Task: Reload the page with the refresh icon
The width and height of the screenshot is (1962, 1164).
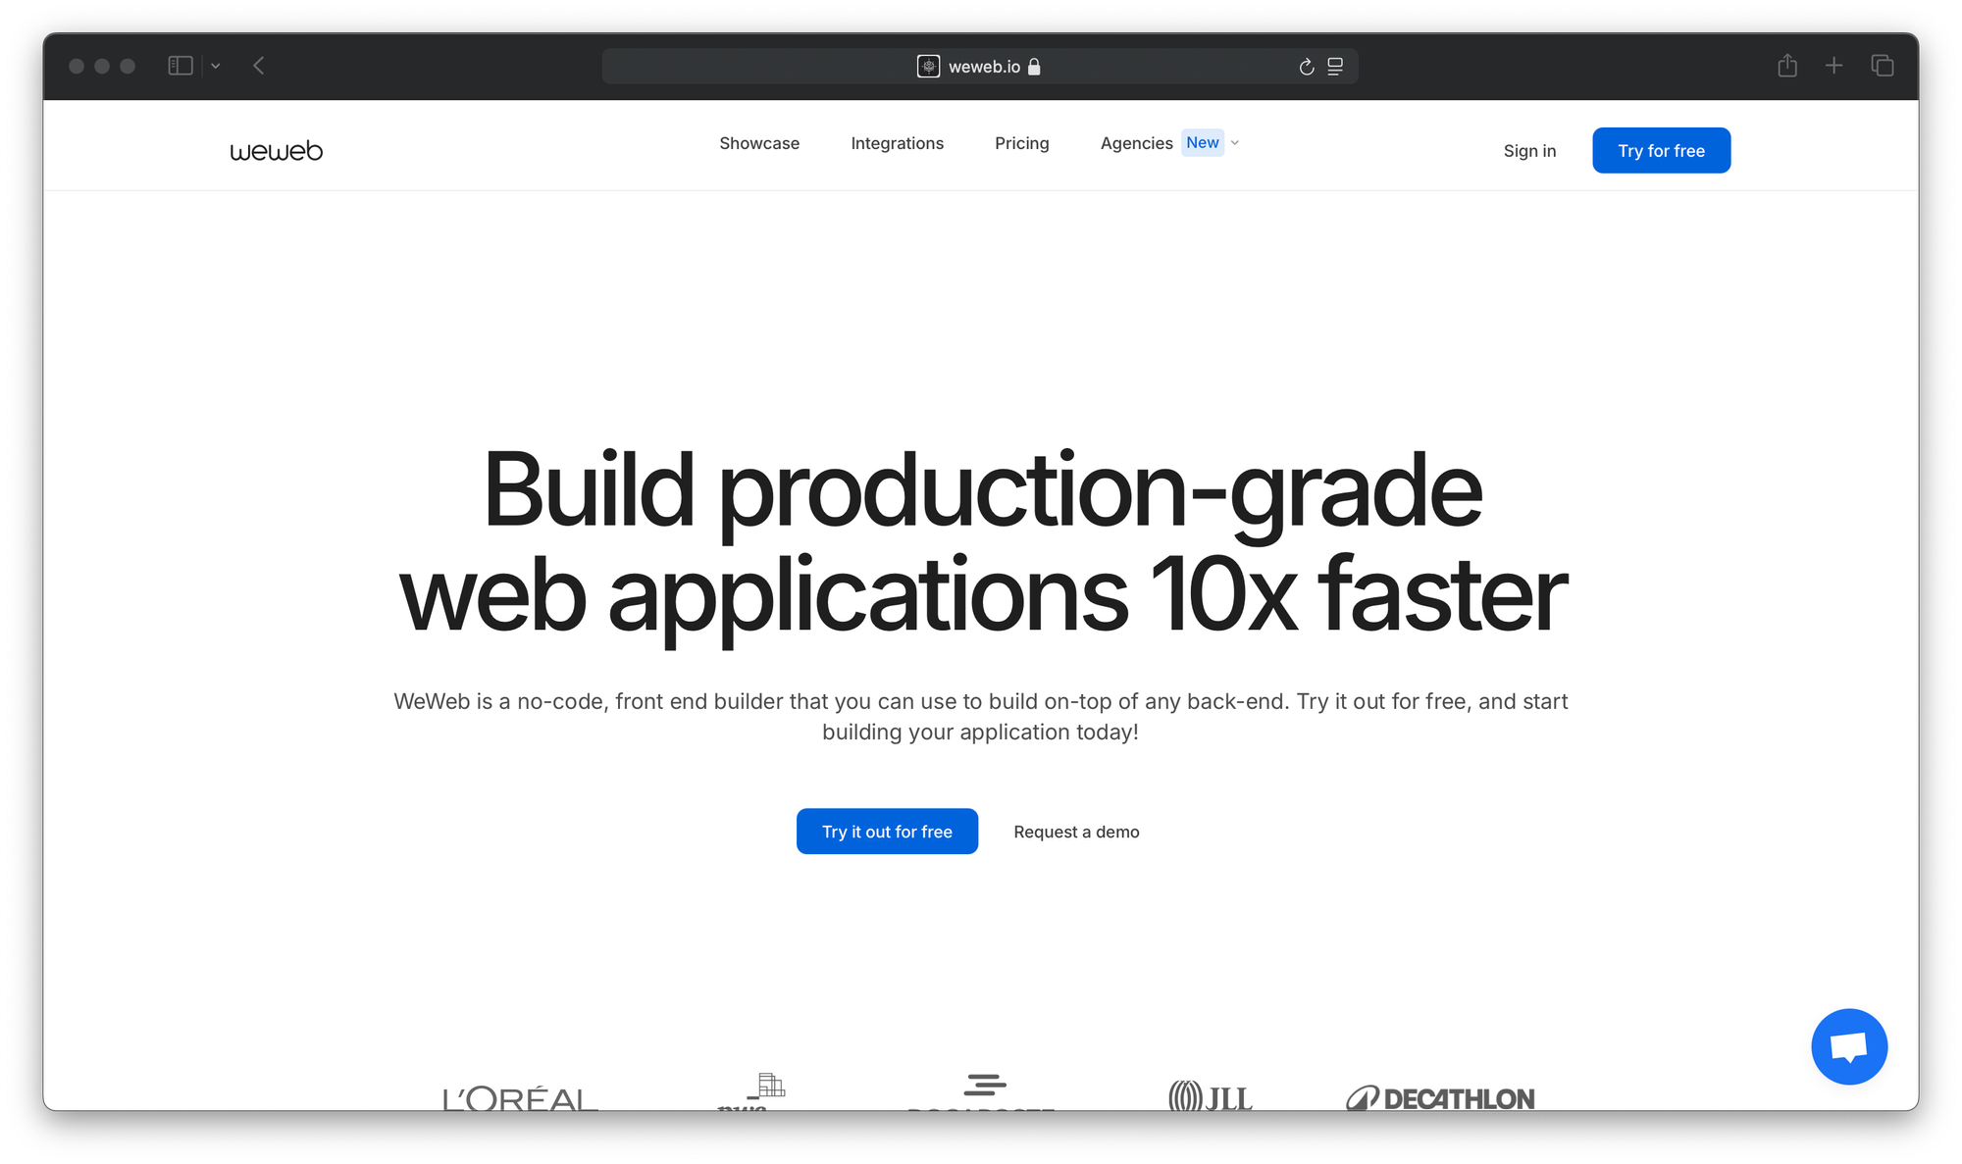Action: pos(1306,67)
